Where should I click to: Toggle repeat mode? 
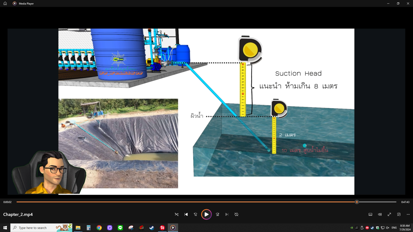click(236, 214)
